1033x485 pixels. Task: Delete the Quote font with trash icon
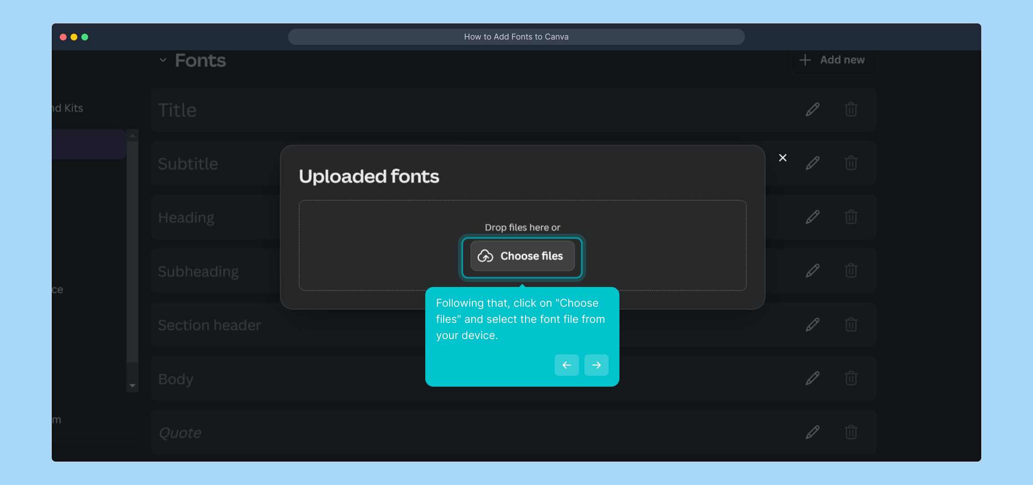tap(852, 432)
